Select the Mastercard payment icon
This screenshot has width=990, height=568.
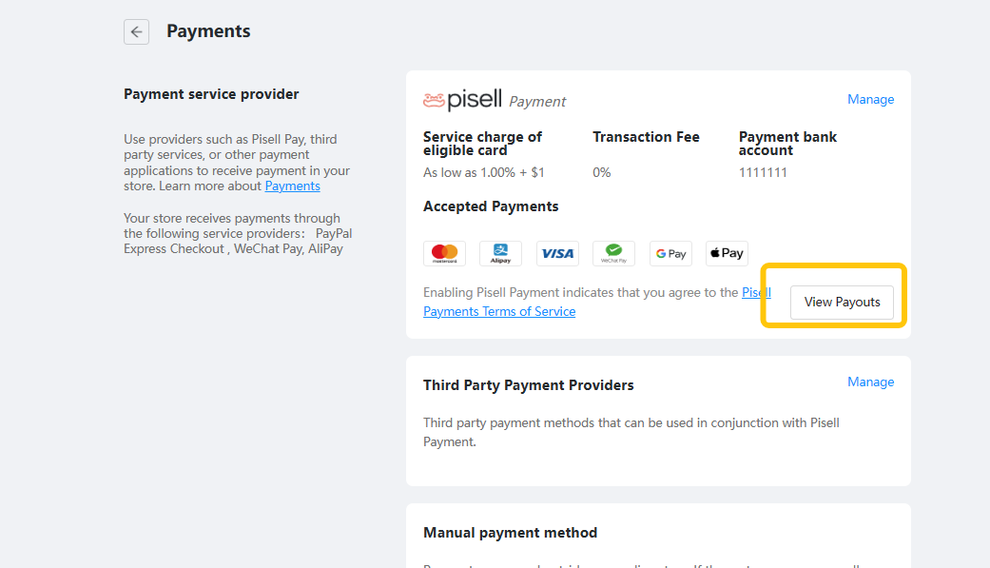click(x=444, y=253)
